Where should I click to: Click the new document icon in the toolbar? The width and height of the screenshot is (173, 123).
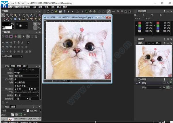(48, 11)
